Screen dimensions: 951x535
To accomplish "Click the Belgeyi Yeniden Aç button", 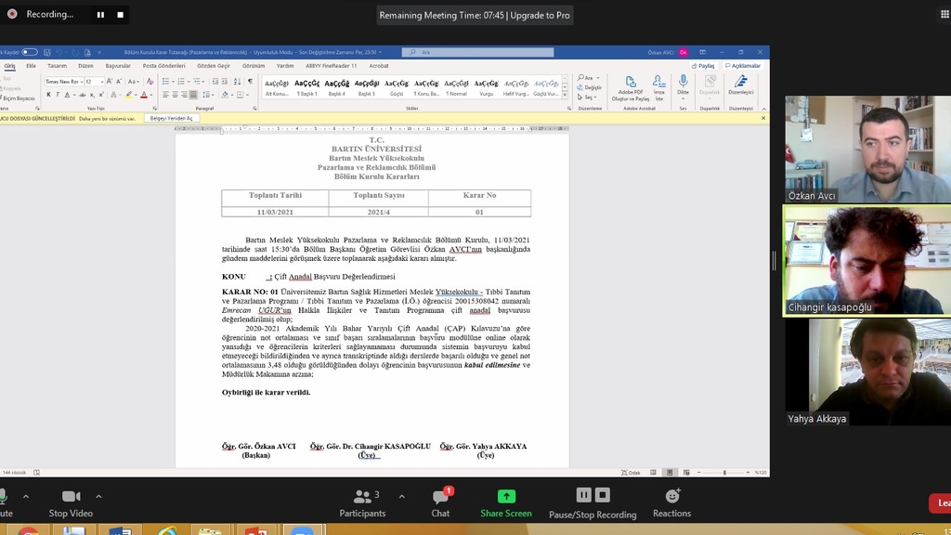I will [x=172, y=119].
